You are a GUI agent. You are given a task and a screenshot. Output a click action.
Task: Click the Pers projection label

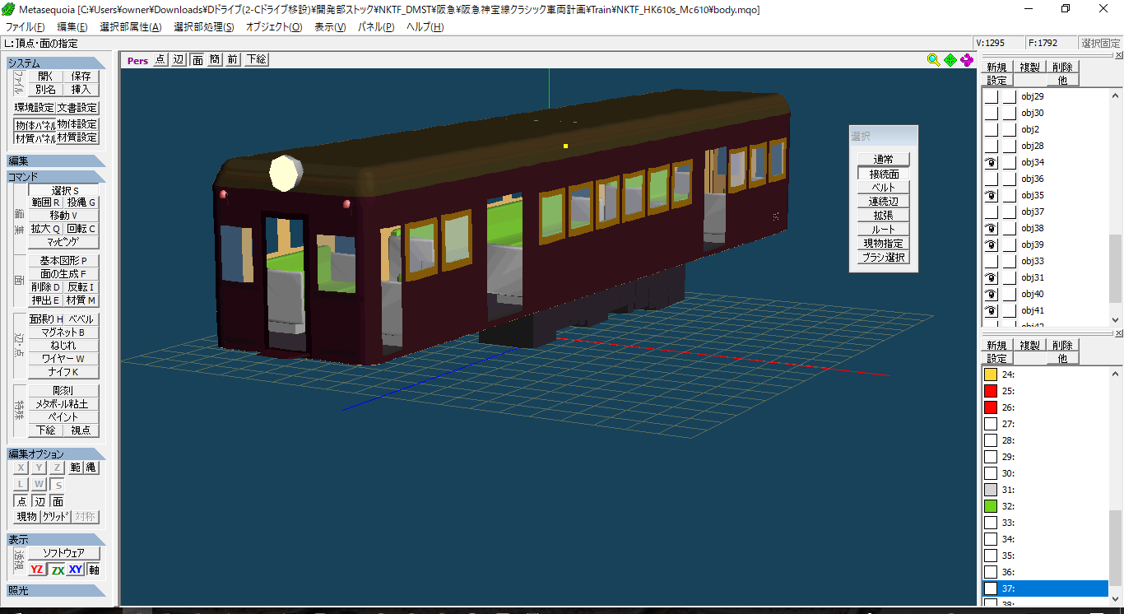point(137,60)
